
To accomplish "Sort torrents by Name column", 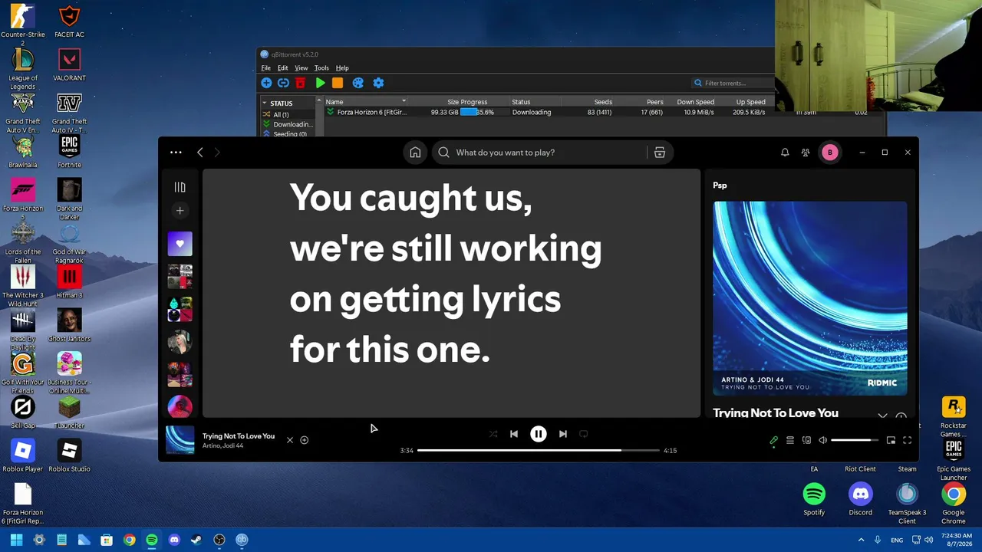I will [x=366, y=102].
